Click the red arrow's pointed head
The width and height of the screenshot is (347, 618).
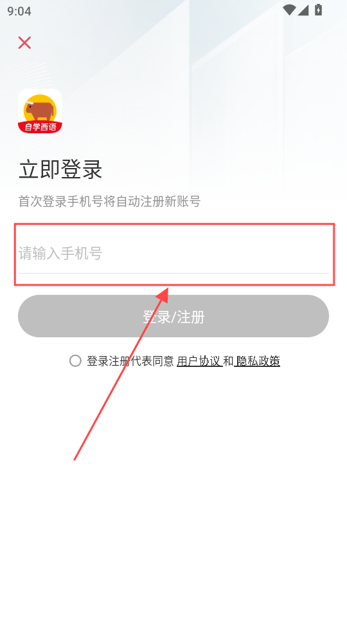[x=163, y=295]
